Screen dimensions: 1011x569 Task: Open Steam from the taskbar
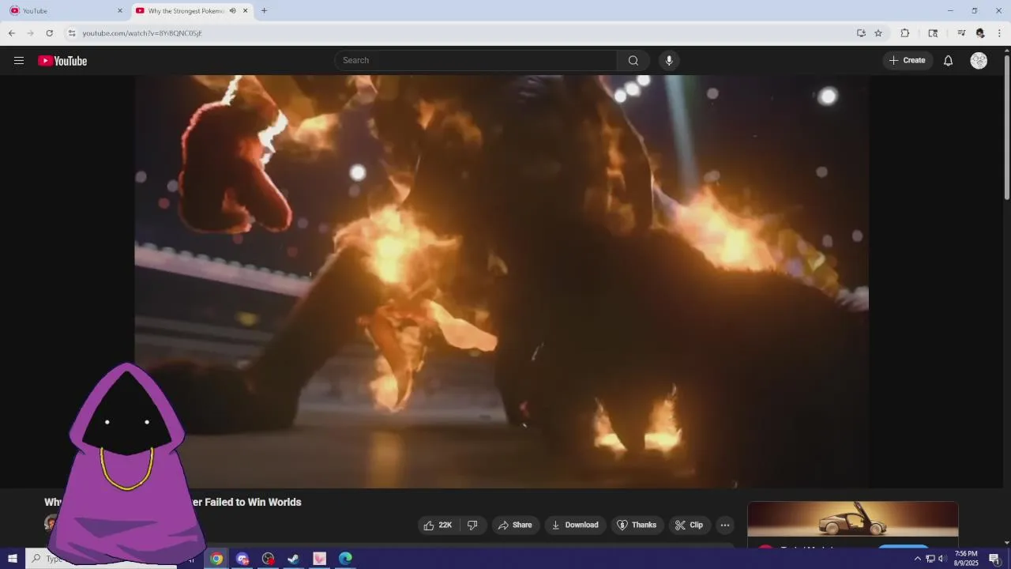[293, 559]
